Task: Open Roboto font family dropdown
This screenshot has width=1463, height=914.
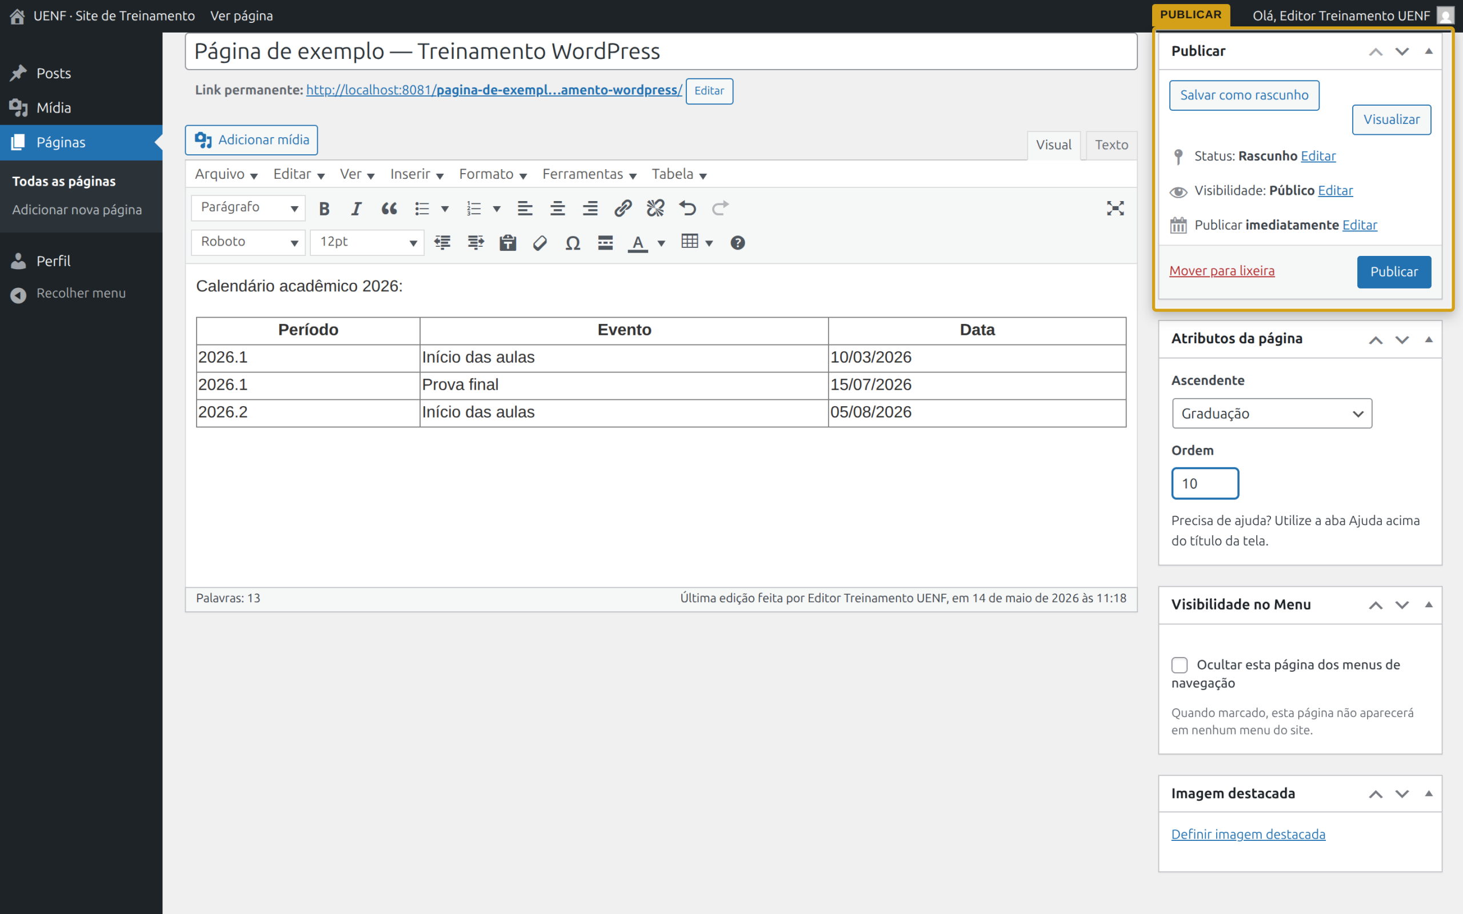Action: 249,242
